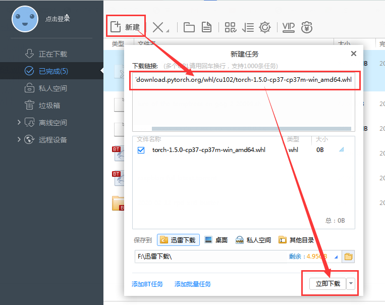Choose 其他目录 as save location
The width and height of the screenshot is (385, 305).
point(296,240)
